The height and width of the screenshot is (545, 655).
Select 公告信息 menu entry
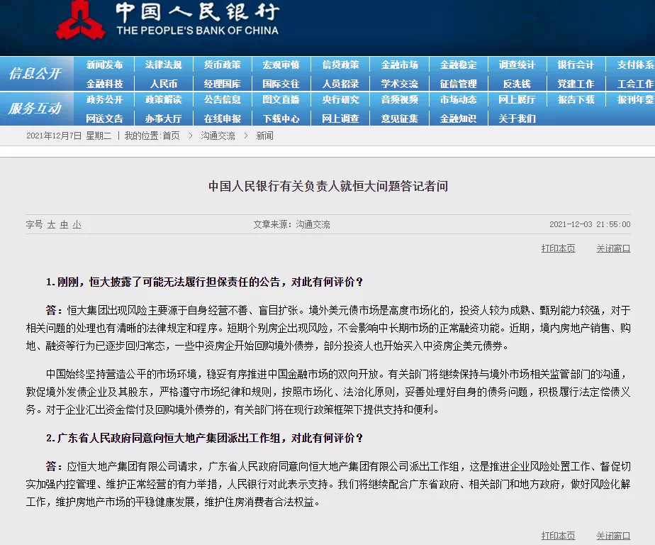[x=223, y=99]
